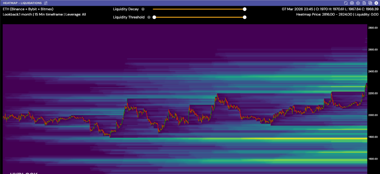
Task: Click the 1800.00 price axis label
Action: tap(373, 137)
